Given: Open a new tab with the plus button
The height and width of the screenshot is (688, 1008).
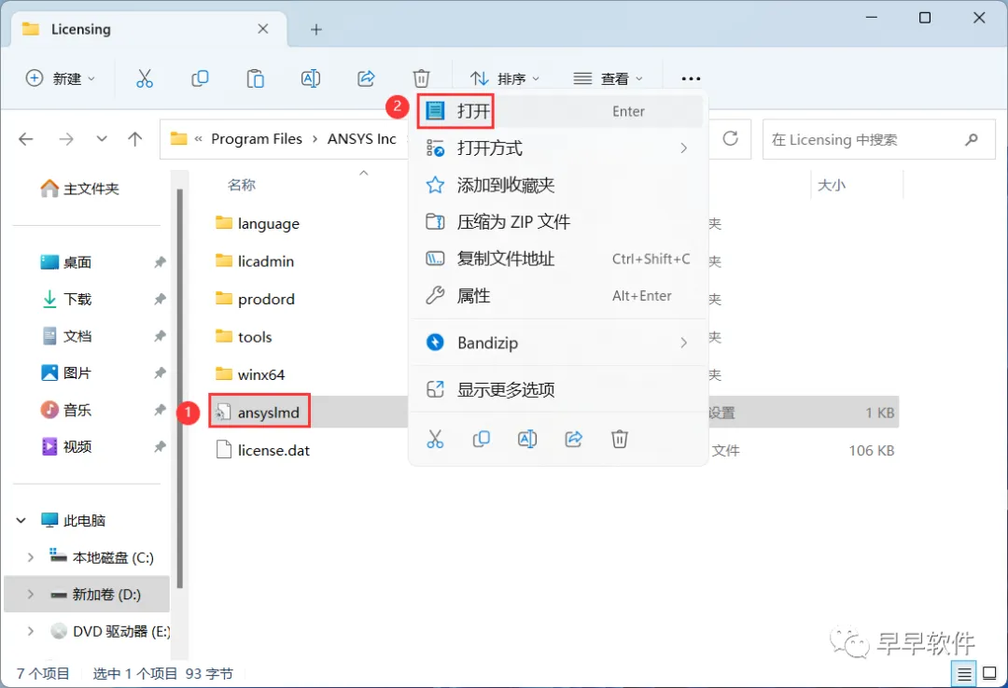Looking at the screenshot, I should 315,30.
